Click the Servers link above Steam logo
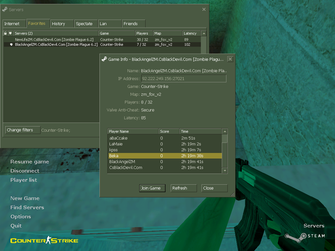 (x=314, y=226)
